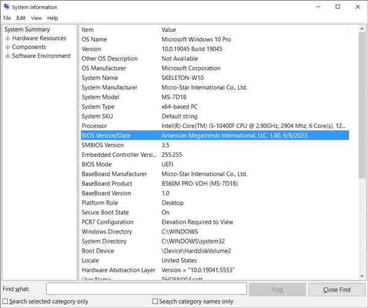368x308 pixels.
Task: Select System Summary in the tree
Action: tap(27, 30)
